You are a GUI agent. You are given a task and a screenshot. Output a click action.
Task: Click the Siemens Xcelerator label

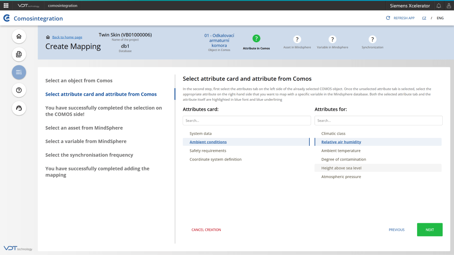410,6
